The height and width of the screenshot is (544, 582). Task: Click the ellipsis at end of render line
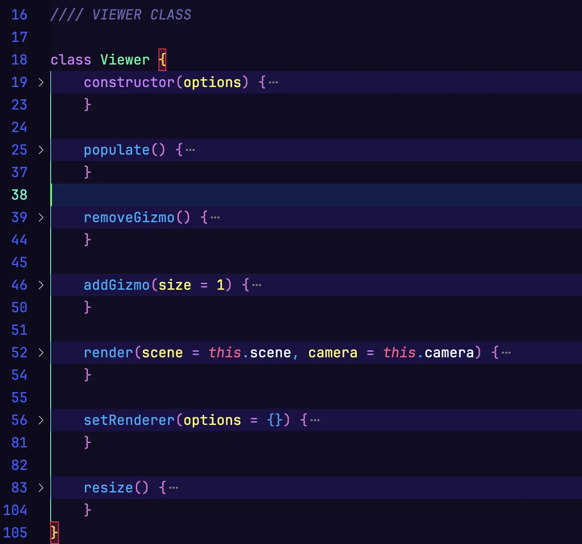coord(506,353)
